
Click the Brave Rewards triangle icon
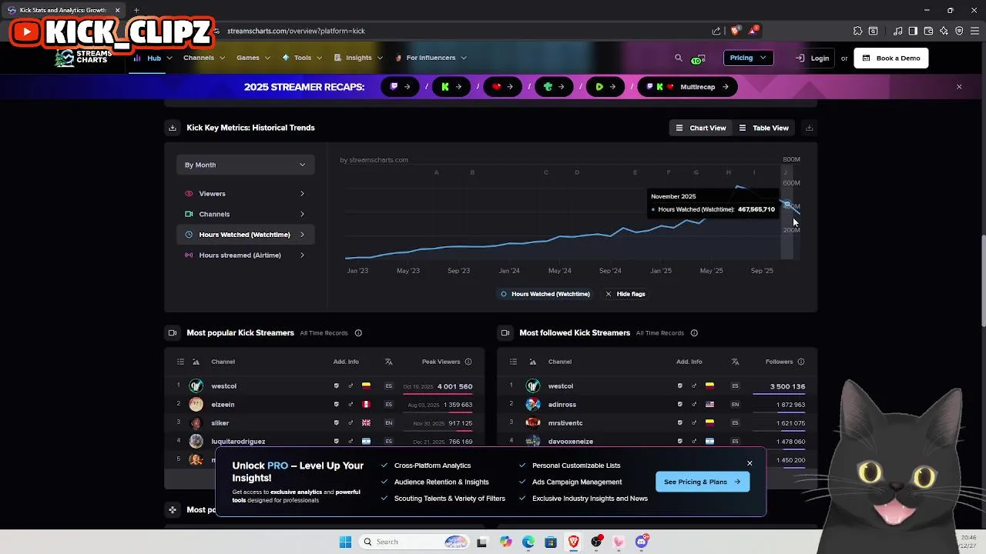754,31
